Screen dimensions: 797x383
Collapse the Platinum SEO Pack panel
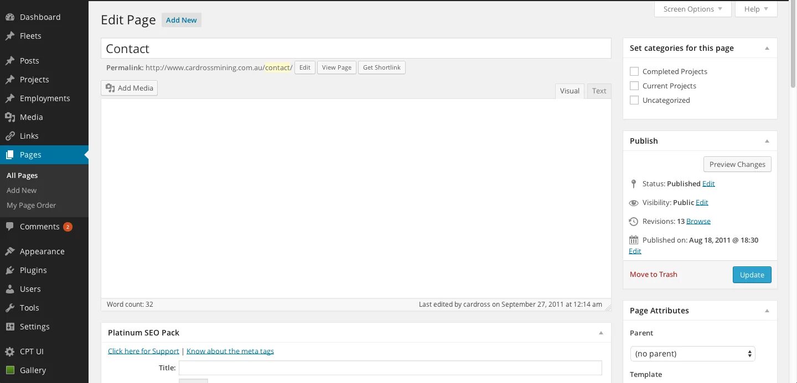[x=601, y=333]
